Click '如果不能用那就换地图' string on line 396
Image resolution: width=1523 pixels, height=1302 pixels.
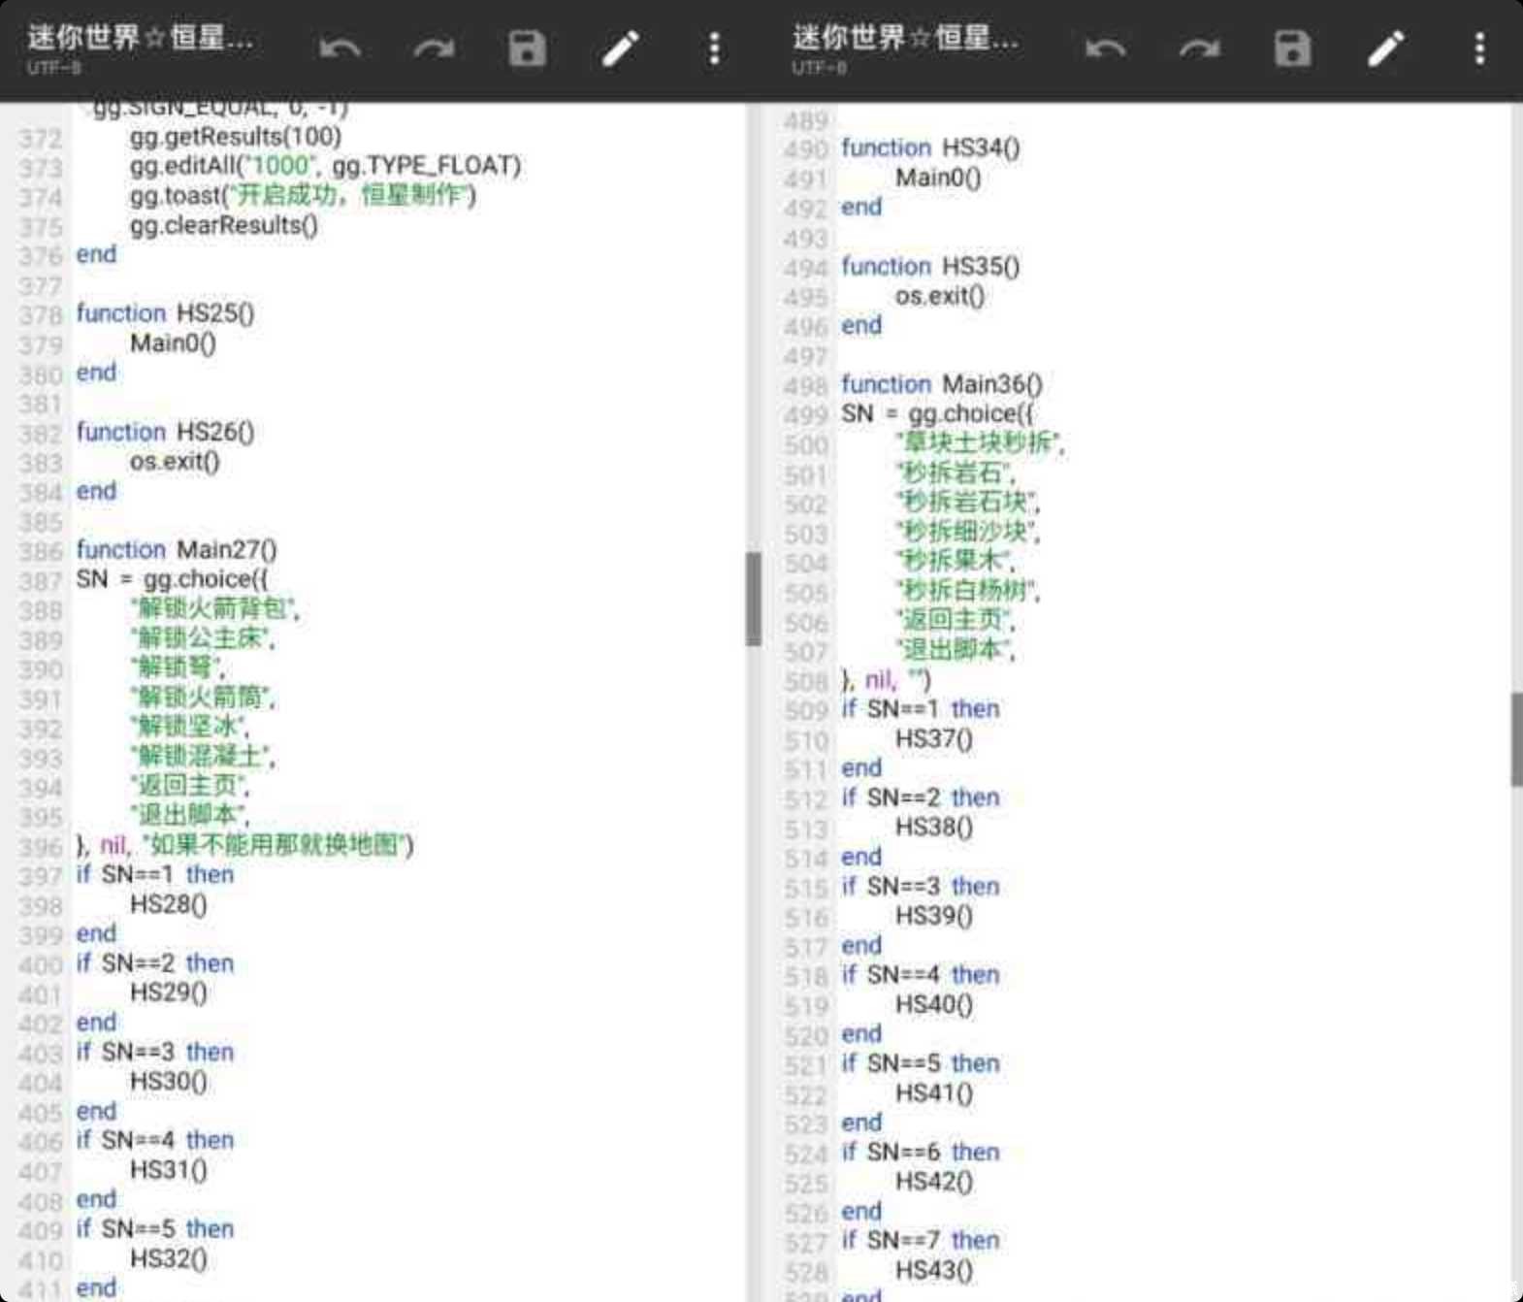(274, 845)
